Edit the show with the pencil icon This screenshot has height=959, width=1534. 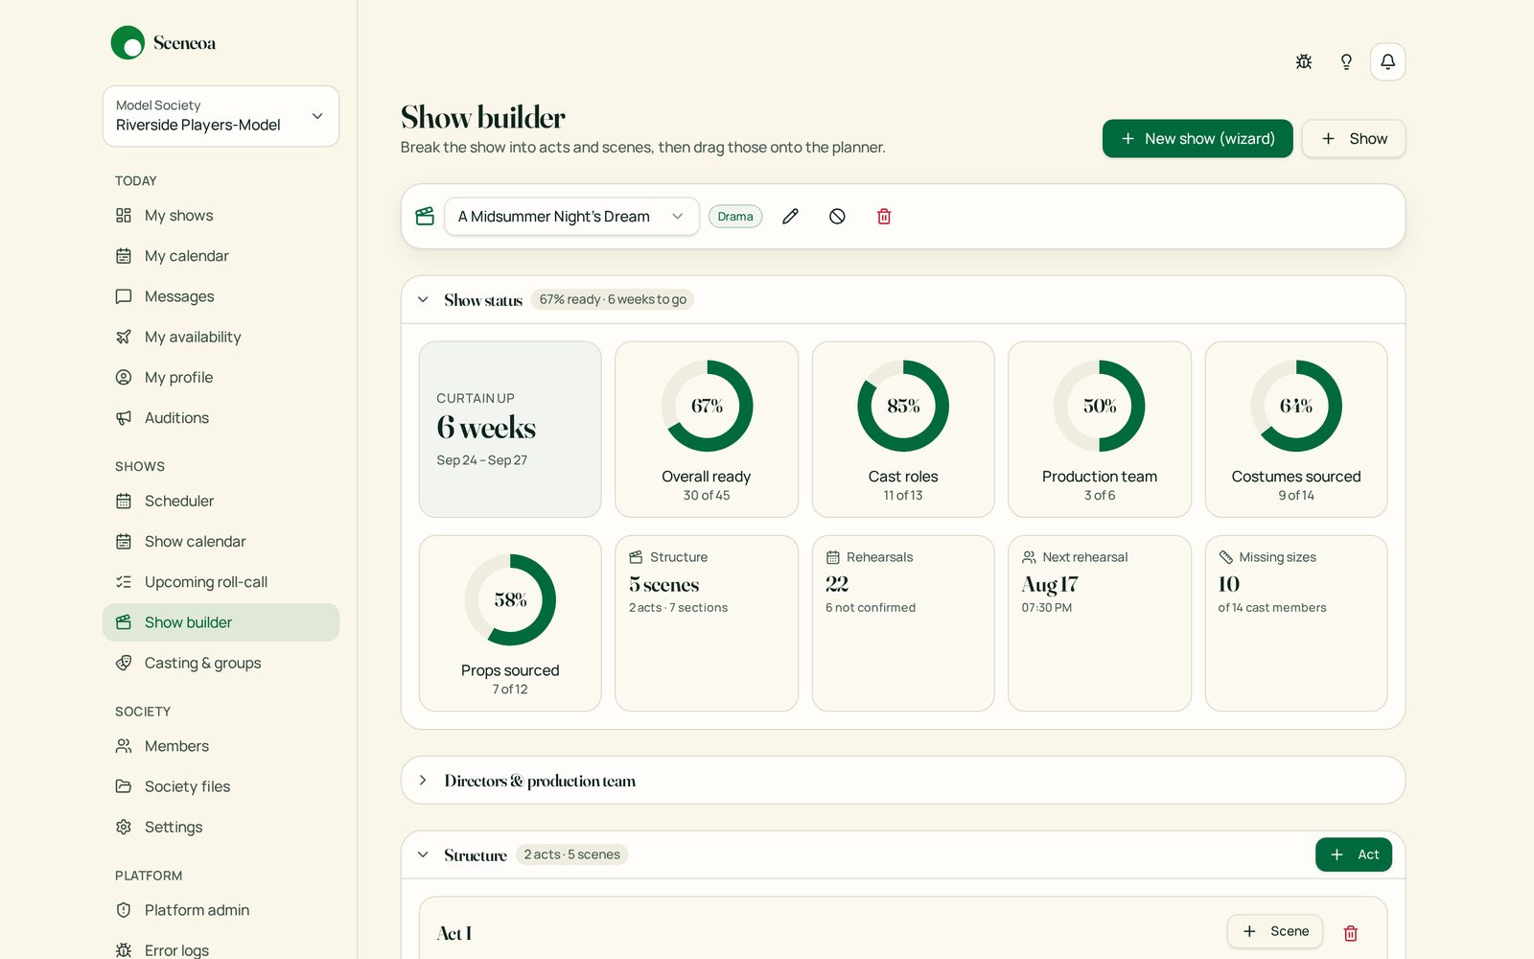point(790,217)
